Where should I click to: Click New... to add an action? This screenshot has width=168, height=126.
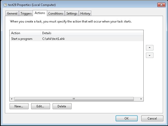(x=19, y=106)
